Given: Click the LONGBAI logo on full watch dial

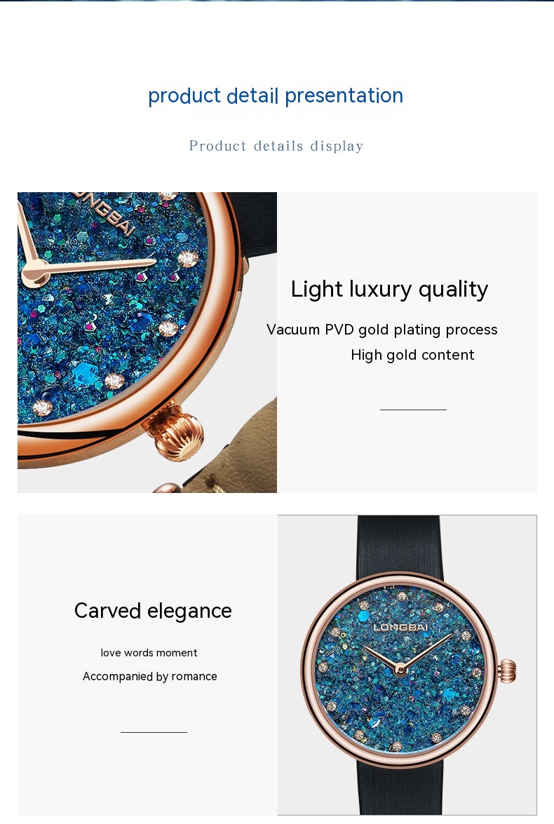Looking at the screenshot, I should [400, 627].
